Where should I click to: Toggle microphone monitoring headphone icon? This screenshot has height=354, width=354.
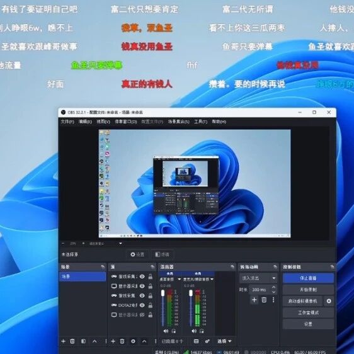(202, 331)
